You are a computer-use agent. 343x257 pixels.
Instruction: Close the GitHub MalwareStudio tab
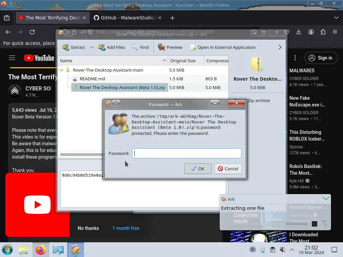click(160, 18)
